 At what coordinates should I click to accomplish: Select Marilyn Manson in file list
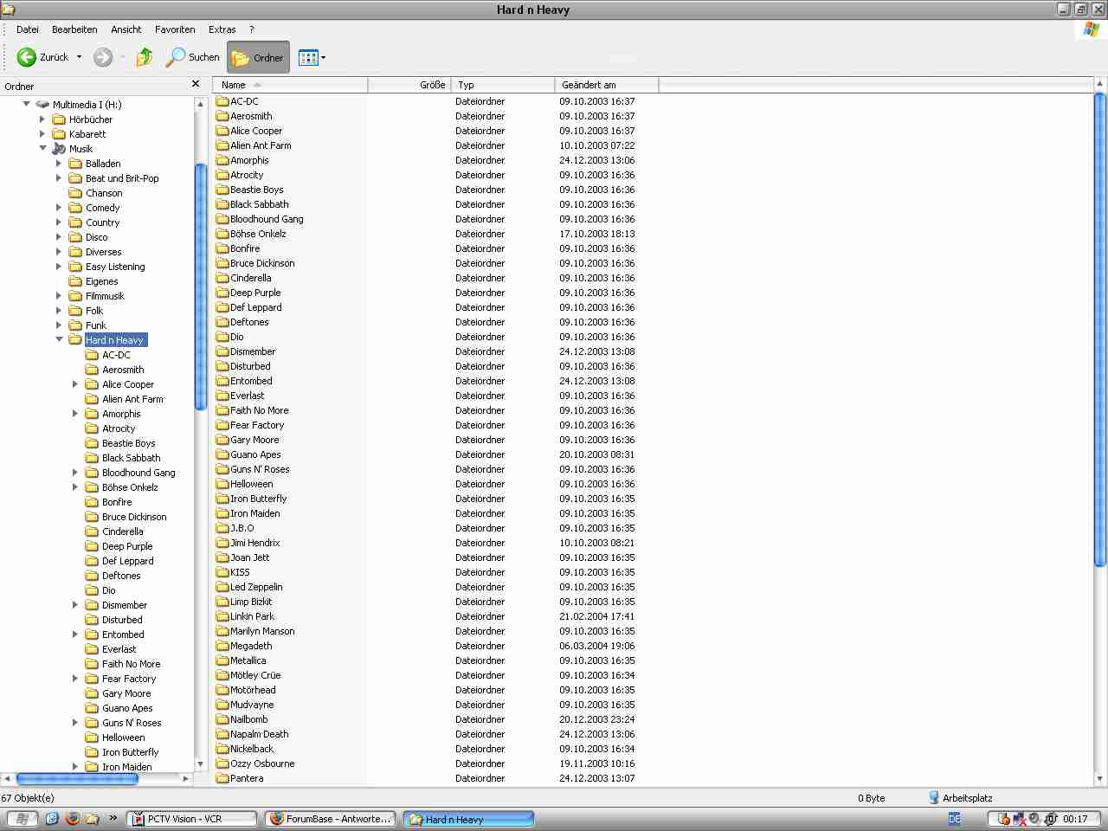coord(262,631)
